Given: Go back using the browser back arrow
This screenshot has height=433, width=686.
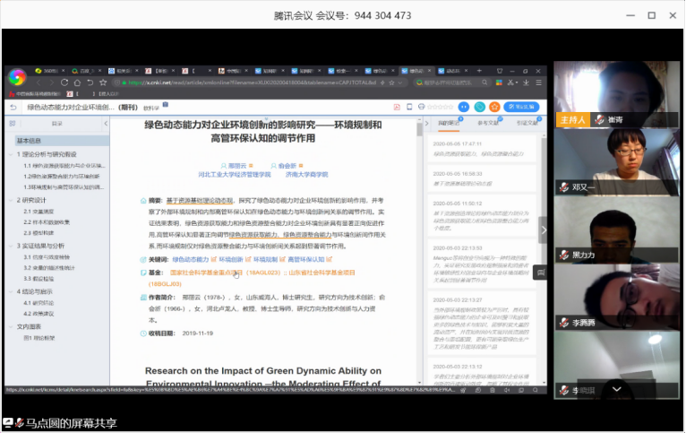Looking at the screenshot, I should [39, 82].
